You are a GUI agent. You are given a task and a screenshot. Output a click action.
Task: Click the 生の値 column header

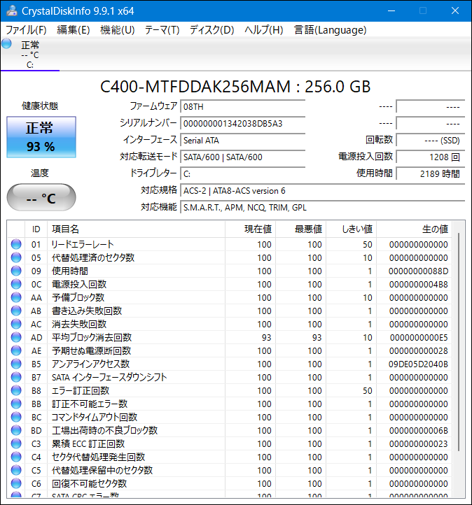(415, 229)
